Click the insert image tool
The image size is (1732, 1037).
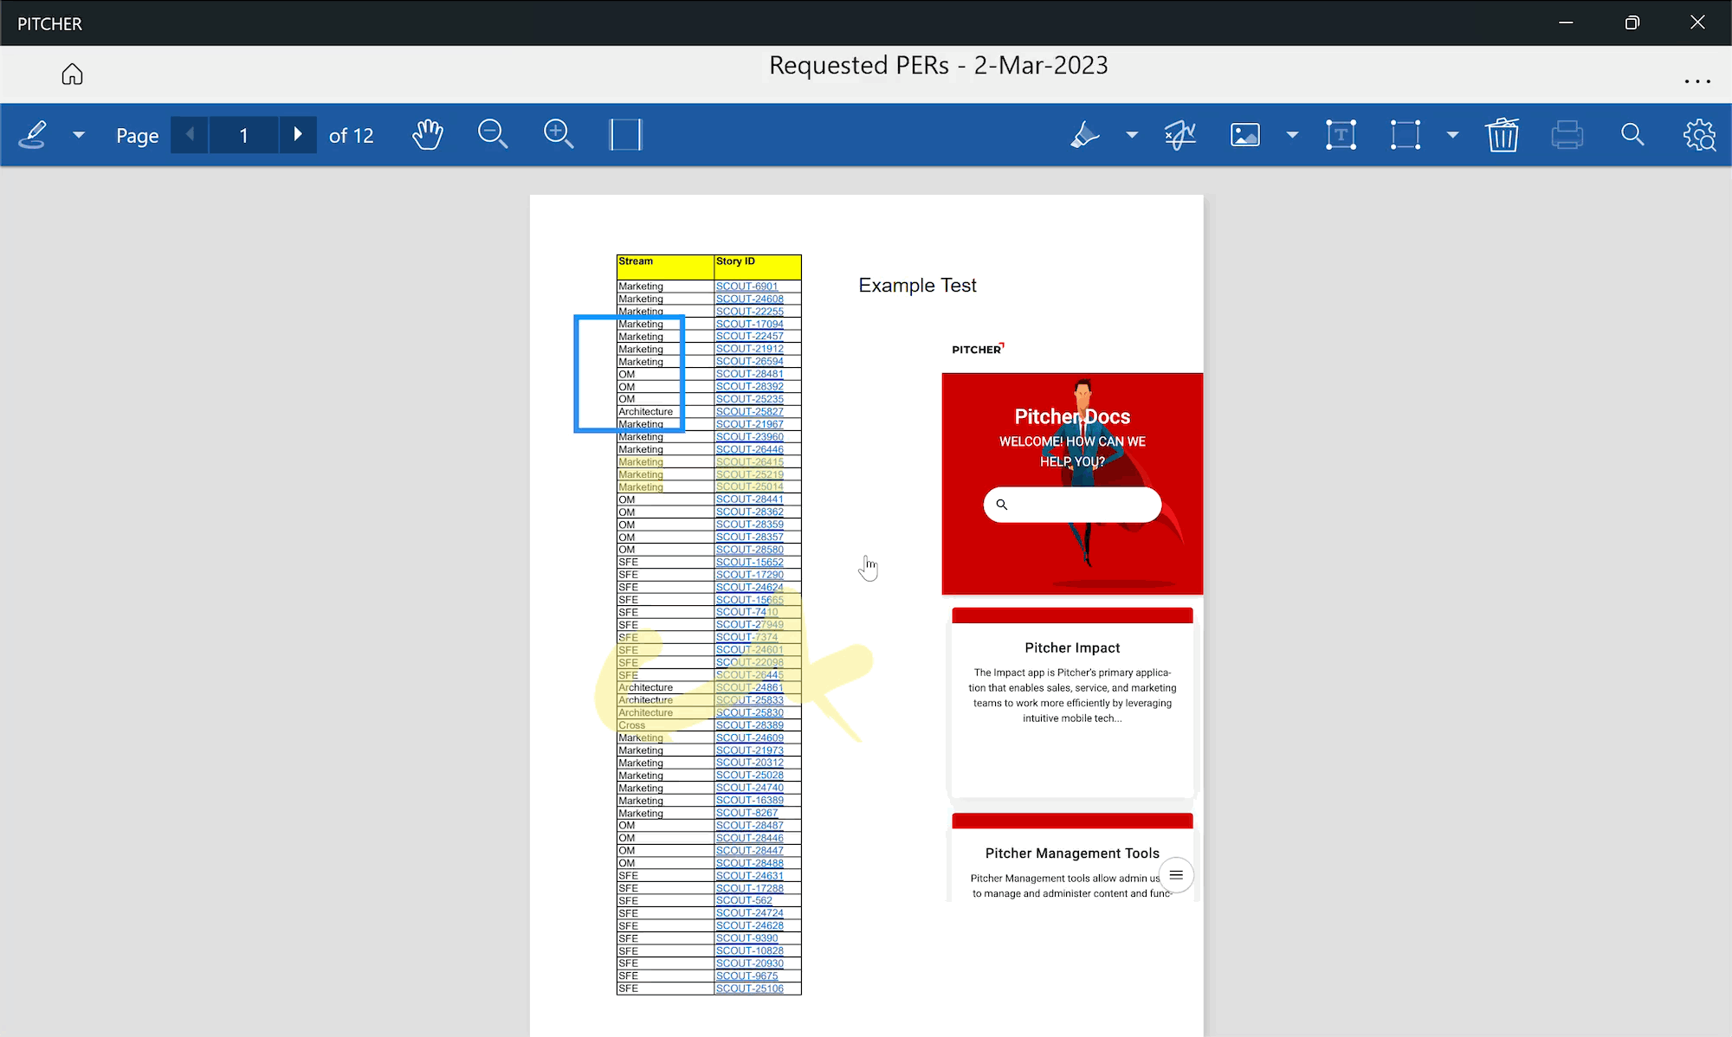tap(1244, 135)
